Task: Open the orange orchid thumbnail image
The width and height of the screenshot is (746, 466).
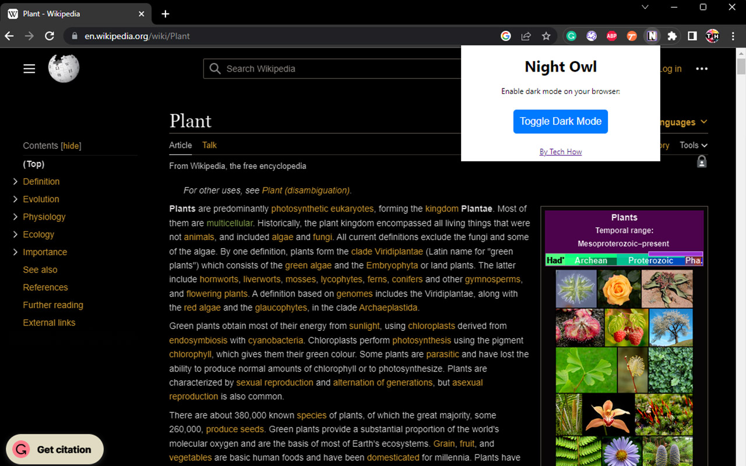Action: (x=607, y=414)
